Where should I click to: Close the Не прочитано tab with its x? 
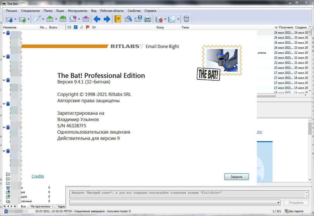pos(53,207)
